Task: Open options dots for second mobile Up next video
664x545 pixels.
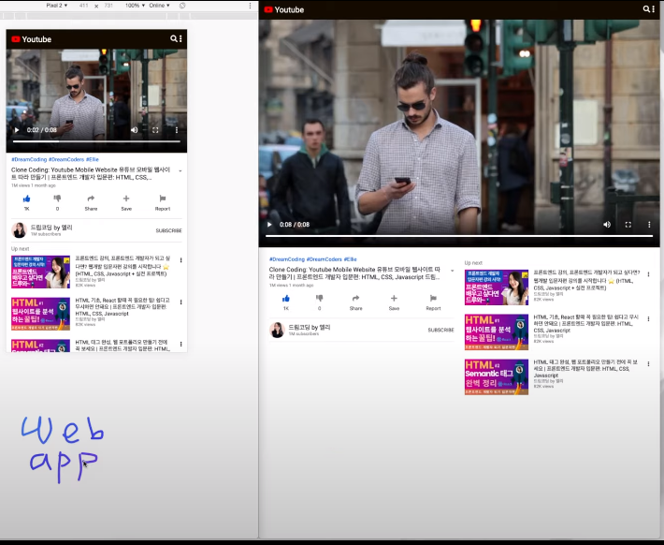Action: click(180, 302)
